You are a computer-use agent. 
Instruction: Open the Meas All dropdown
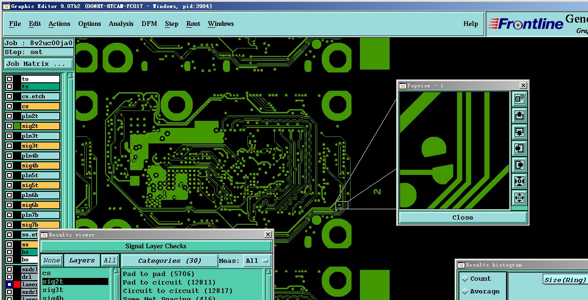click(257, 261)
